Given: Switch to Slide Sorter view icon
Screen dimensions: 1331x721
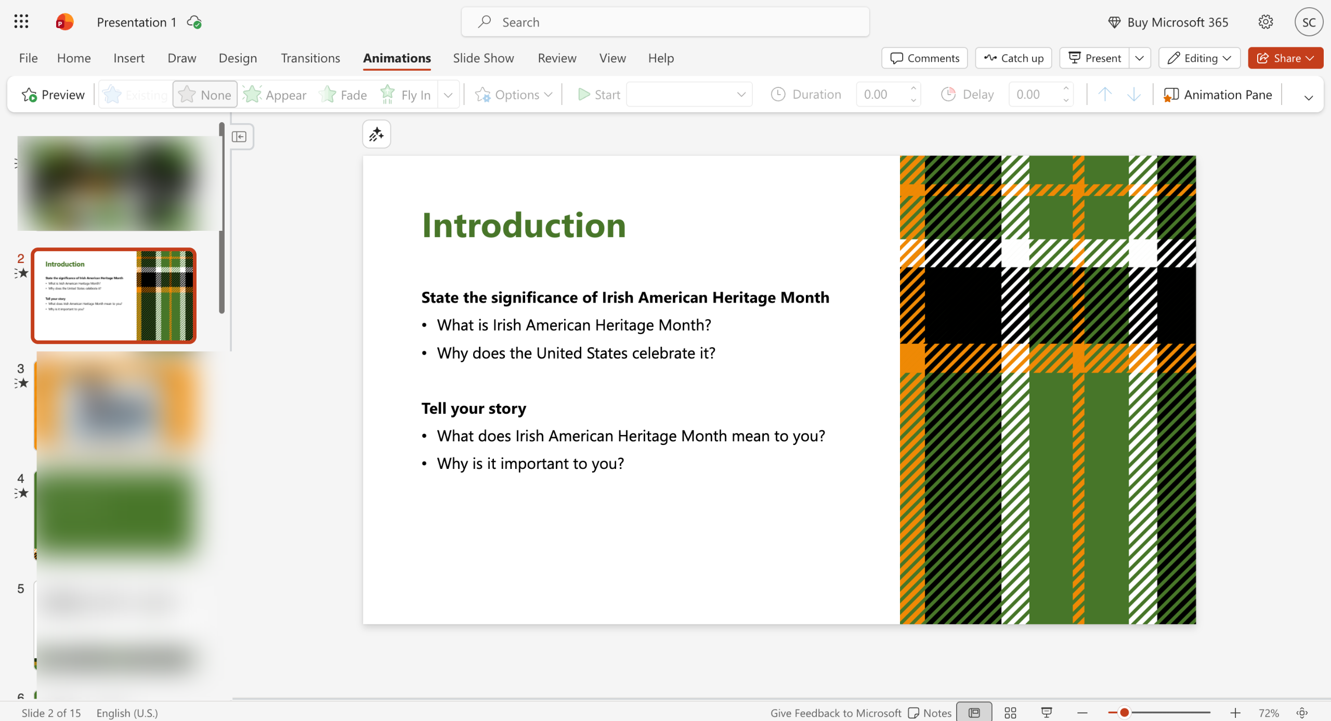Looking at the screenshot, I should point(1010,713).
